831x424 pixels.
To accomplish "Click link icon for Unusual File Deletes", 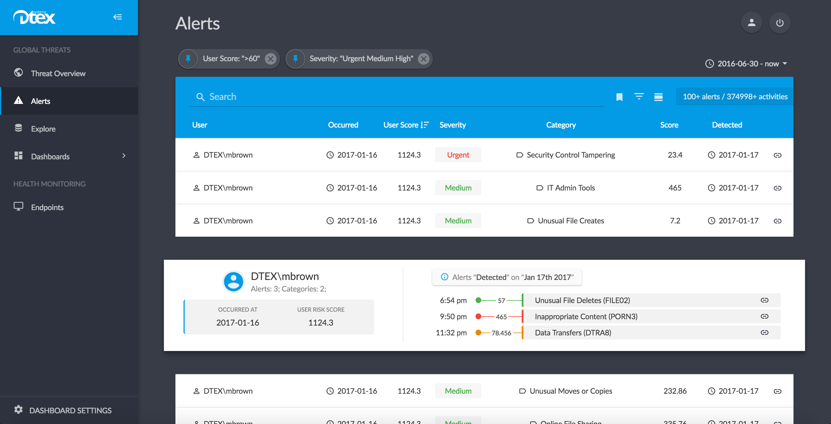I will pyautogui.click(x=764, y=300).
